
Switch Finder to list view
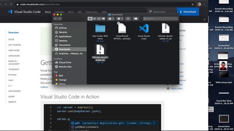94,19
